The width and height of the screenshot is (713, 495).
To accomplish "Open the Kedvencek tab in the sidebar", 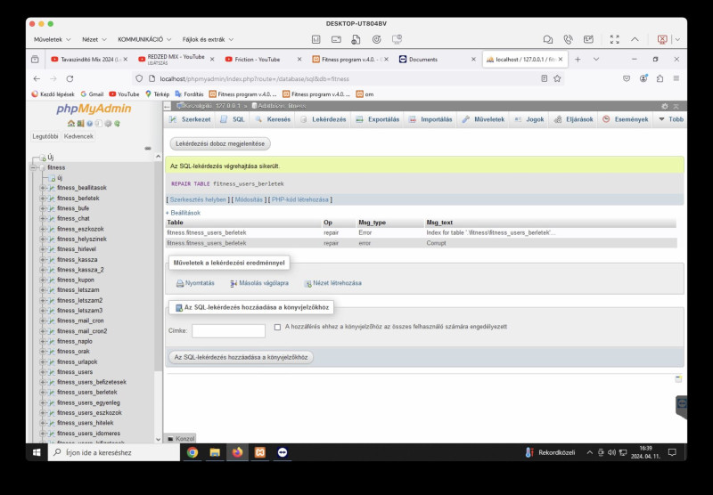I will point(78,136).
